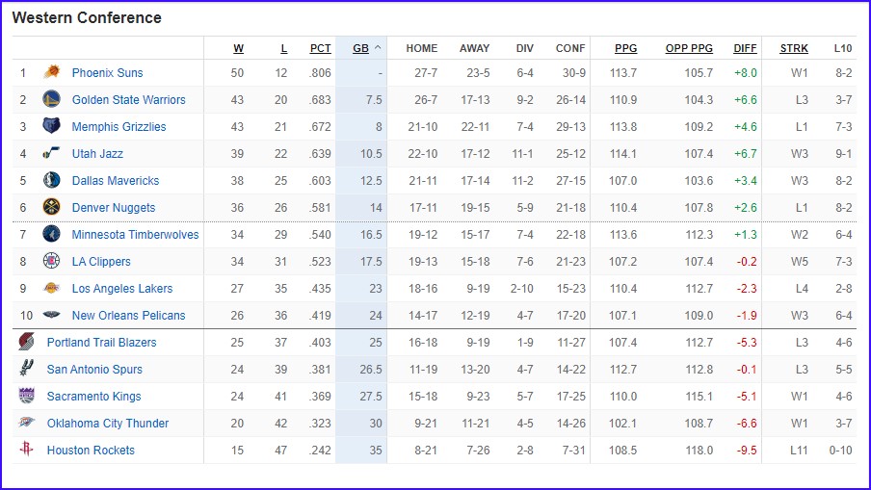Sort table by DIFF header

click(745, 48)
